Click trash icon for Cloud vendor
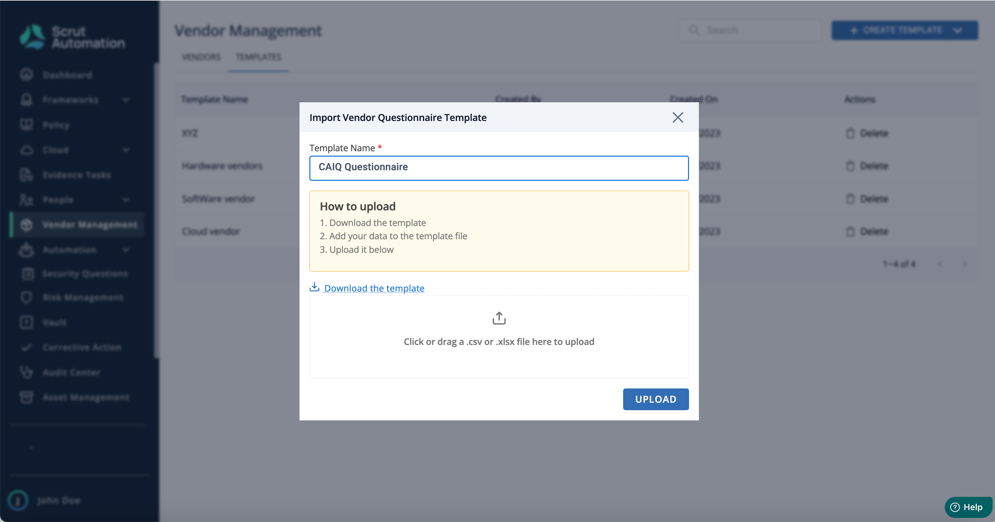The width and height of the screenshot is (995, 522). [850, 232]
